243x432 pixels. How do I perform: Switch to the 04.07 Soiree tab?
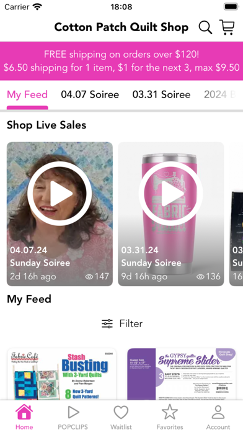coord(90,94)
